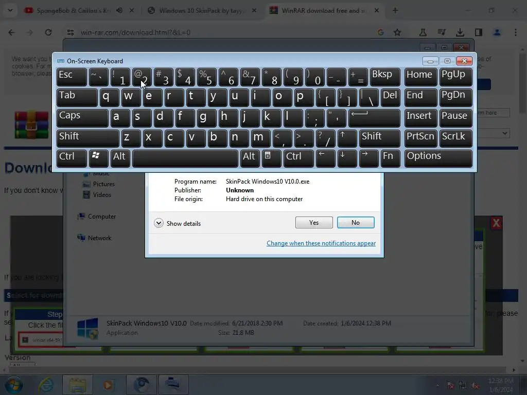The height and width of the screenshot is (395, 527).
Task: Expand Show details in UAC dialog
Action: coord(177,223)
